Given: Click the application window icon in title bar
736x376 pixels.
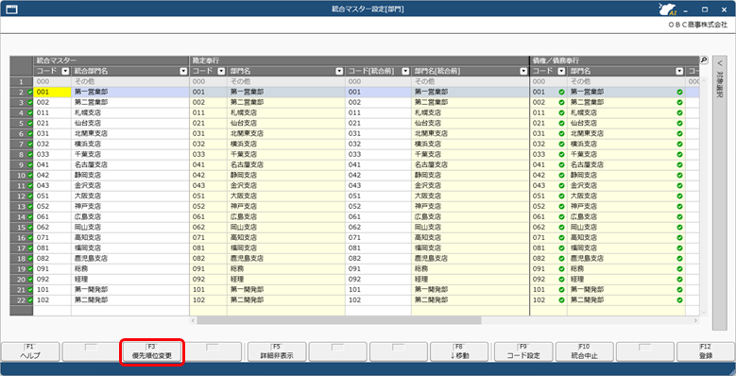Looking at the screenshot, I should pyautogui.click(x=11, y=9).
